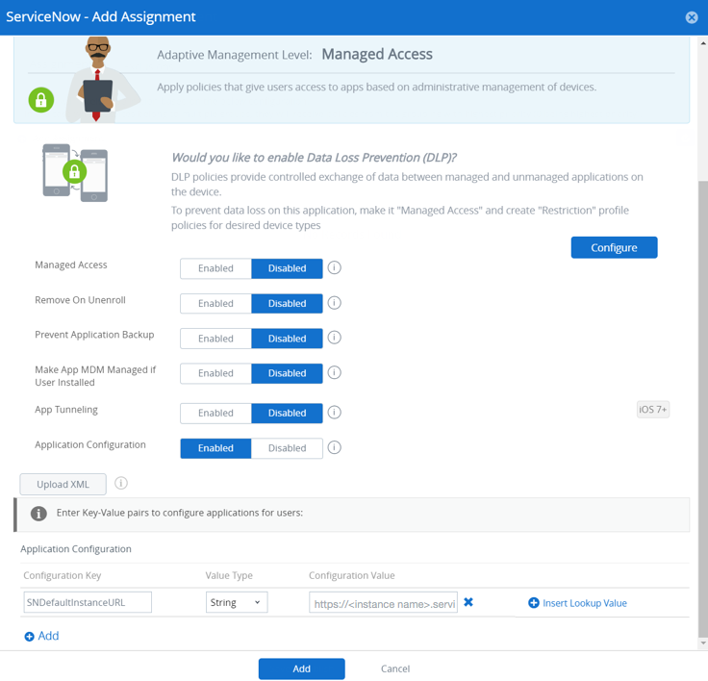Set Managed Access to Disabled

click(x=288, y=268)
